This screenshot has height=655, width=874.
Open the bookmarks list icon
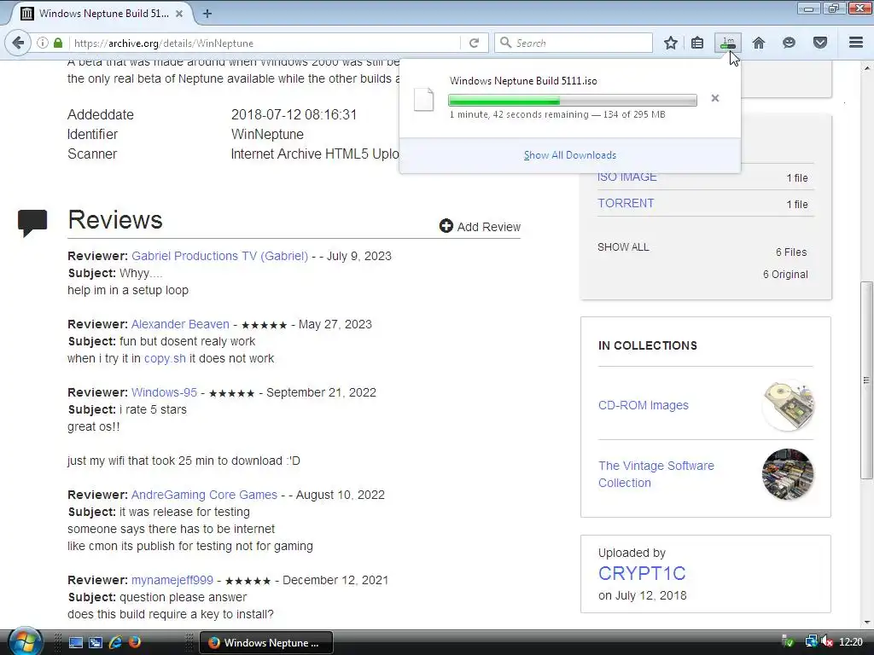click(697, 43)
